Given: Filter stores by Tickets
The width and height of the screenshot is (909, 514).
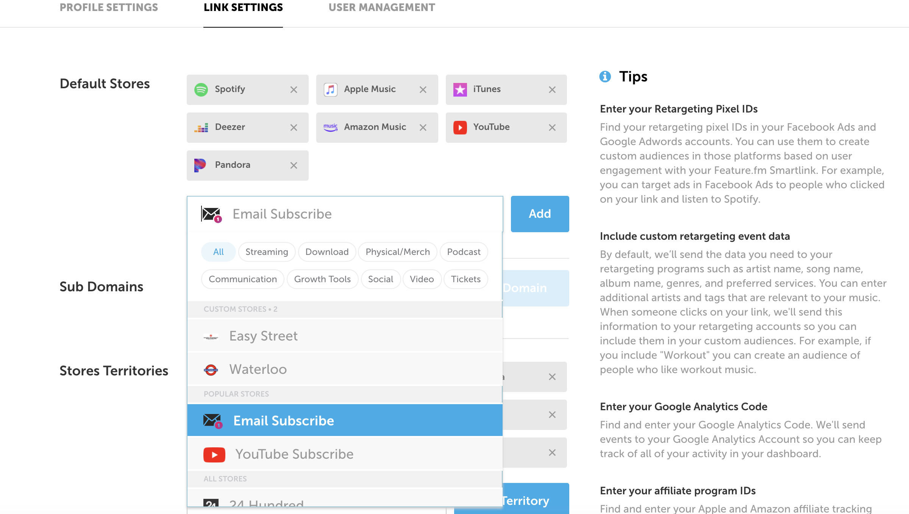Looking at the screenshot, I should [466, 279].
